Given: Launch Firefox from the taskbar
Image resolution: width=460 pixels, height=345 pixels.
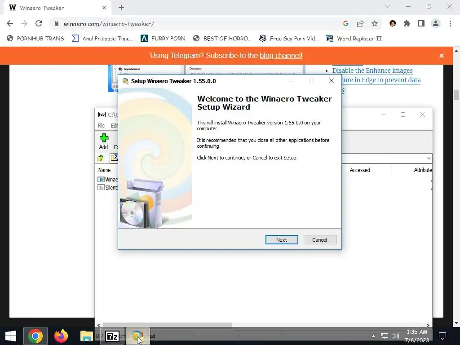Looking at the screenshot, I should click(x=61, y=336).
